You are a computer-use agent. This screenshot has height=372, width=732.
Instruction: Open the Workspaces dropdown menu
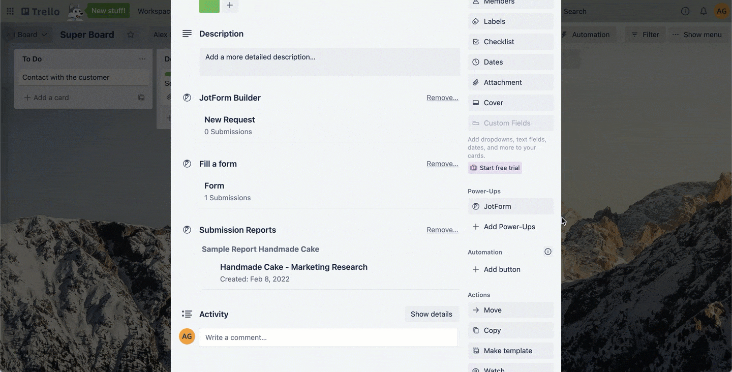pos(154,11)
